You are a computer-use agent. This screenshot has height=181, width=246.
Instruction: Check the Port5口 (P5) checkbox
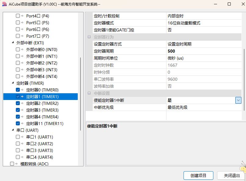coord(18,23)
